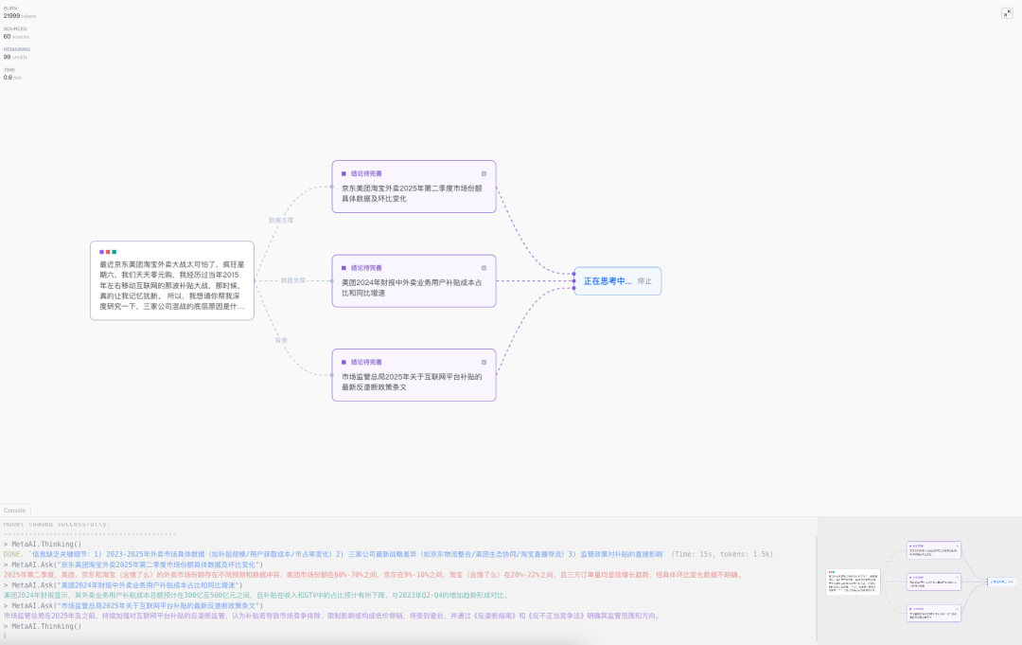Screen dimensions: 1022x645
Task: Open node about 2025年第二季度市场份额 data
Action: point(413,193)
